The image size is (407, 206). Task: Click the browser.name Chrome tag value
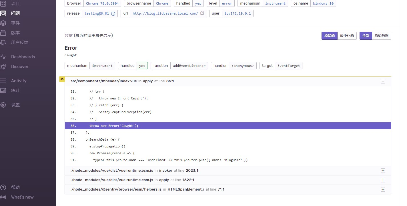[162, 3]
